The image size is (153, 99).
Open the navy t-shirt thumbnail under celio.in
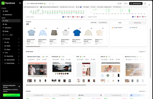click(x=118, y=81)
